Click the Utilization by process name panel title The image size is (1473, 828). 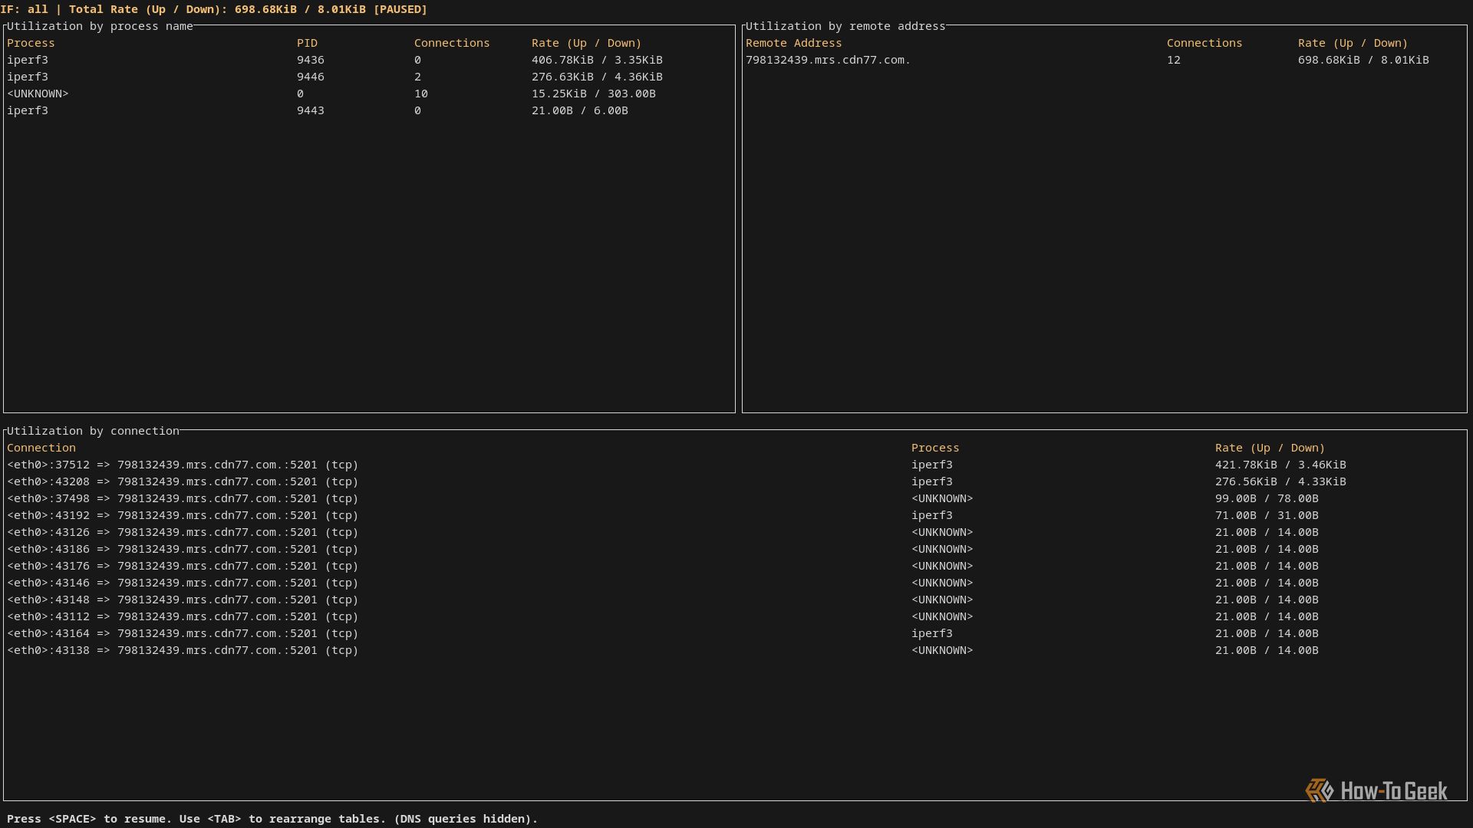[100, 26]
